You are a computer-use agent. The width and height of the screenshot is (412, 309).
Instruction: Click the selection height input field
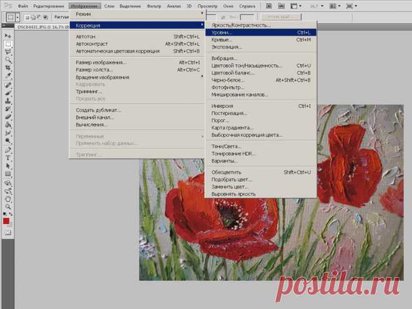point(247,17)
